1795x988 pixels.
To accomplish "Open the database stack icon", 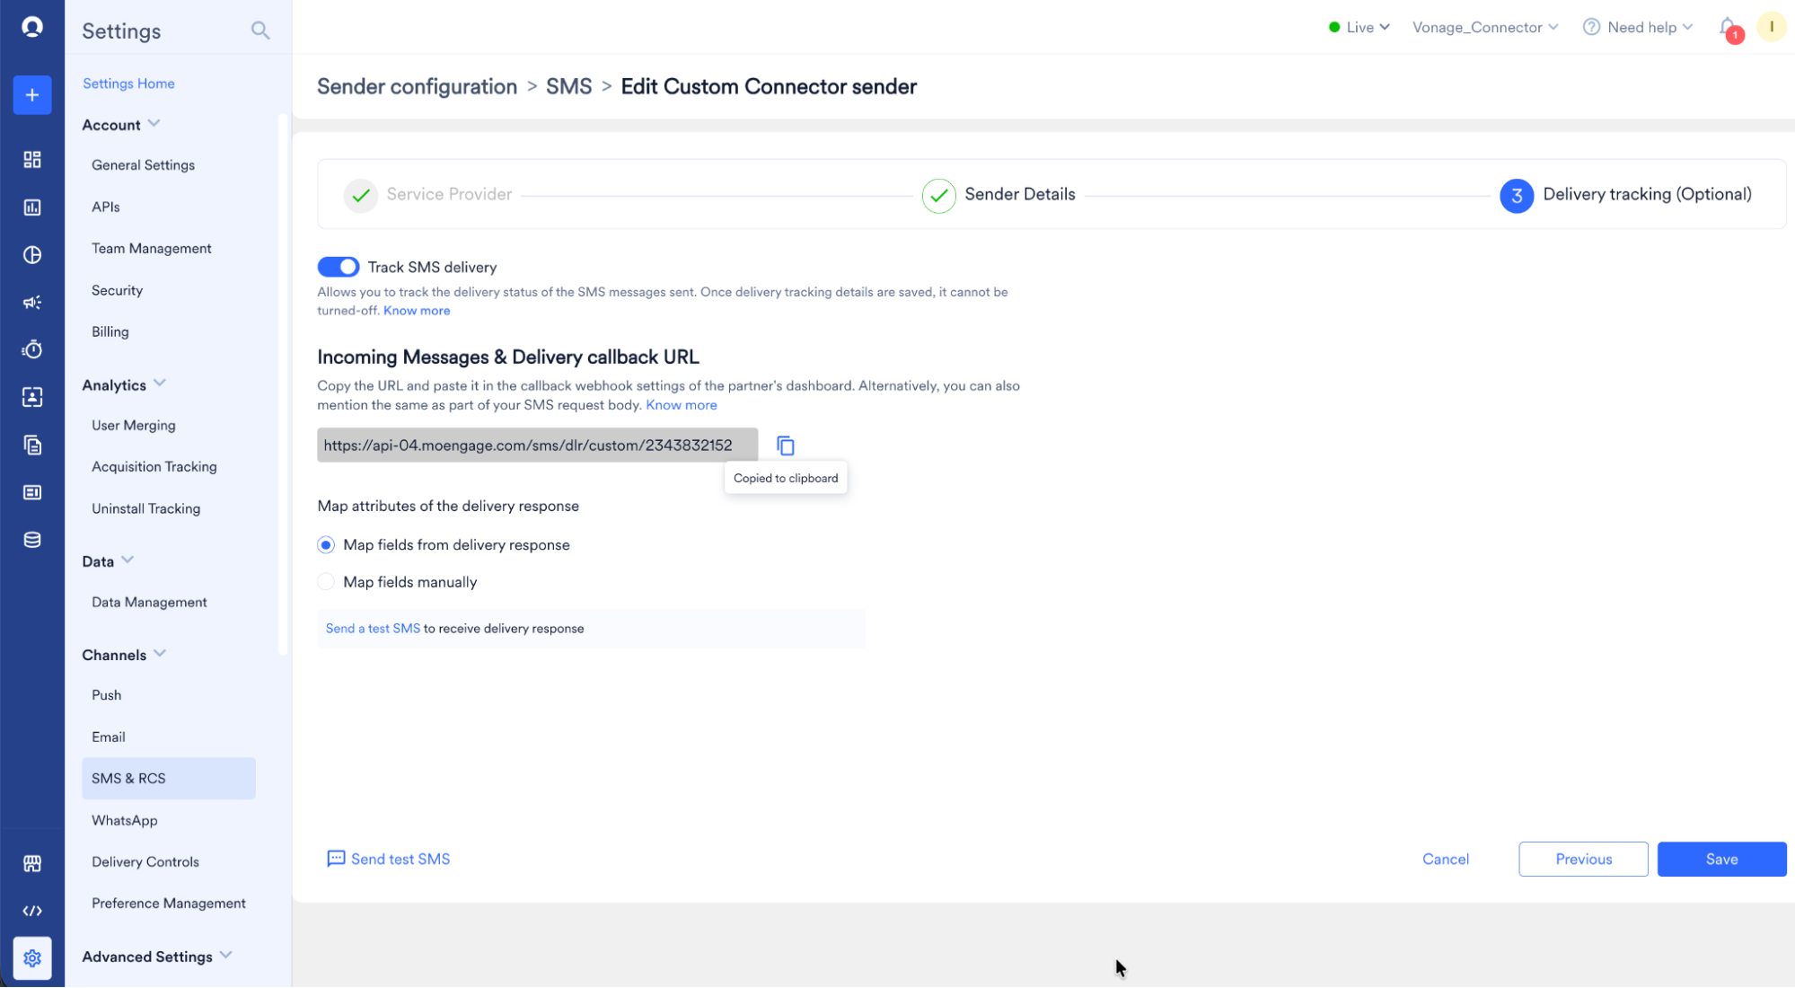I will (x=32, y=540).
